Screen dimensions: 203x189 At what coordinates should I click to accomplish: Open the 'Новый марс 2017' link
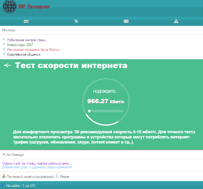tap(20, 45)
